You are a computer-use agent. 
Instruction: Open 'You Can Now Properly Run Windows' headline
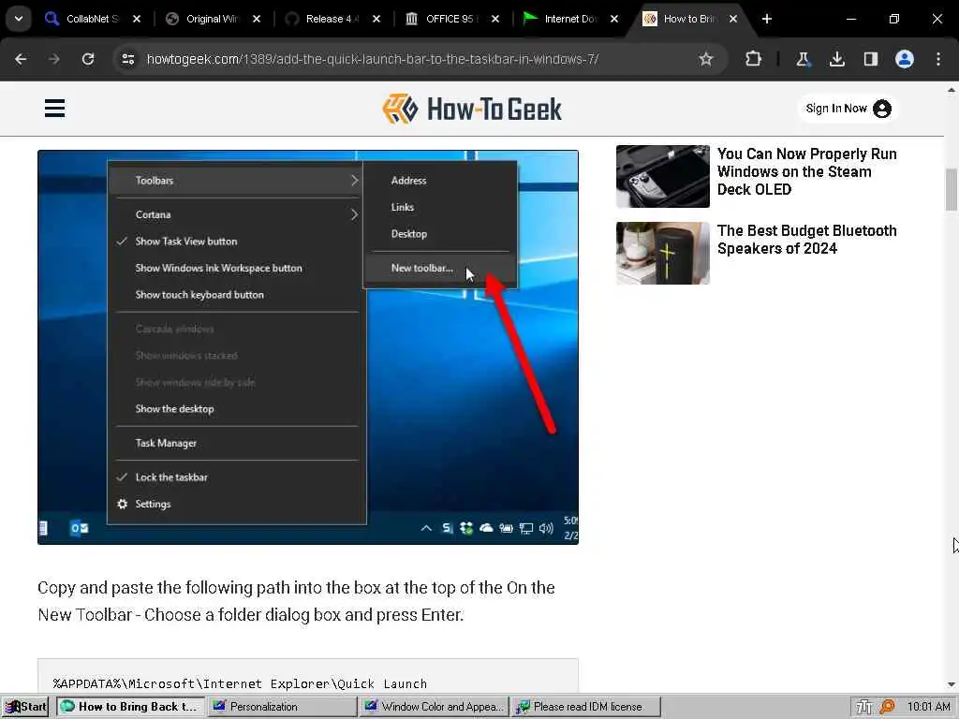(806, 172)
